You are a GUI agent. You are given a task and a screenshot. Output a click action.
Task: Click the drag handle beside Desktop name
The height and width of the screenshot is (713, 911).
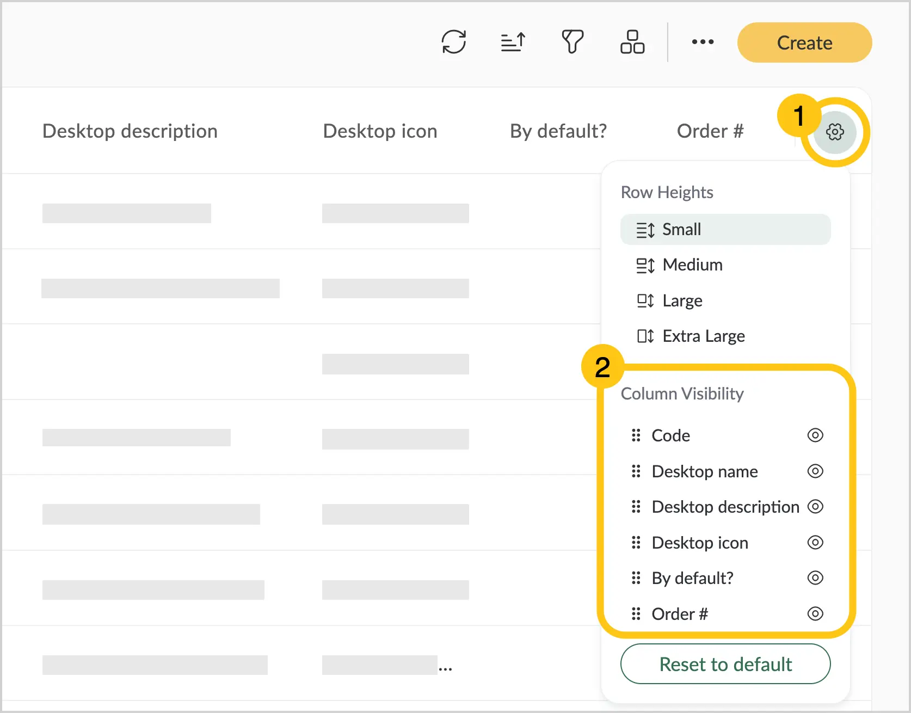click(636, 471)
